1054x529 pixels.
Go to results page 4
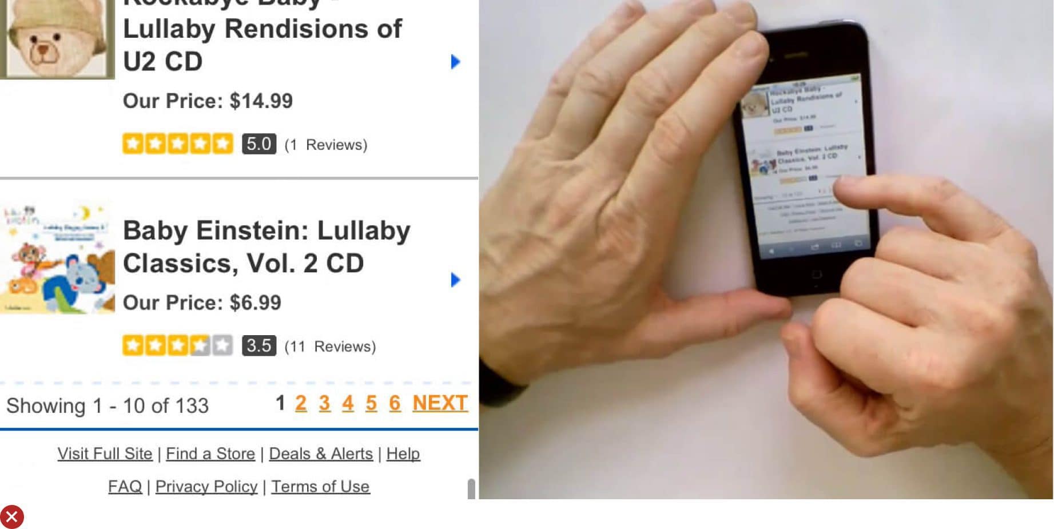click(348, 403)
